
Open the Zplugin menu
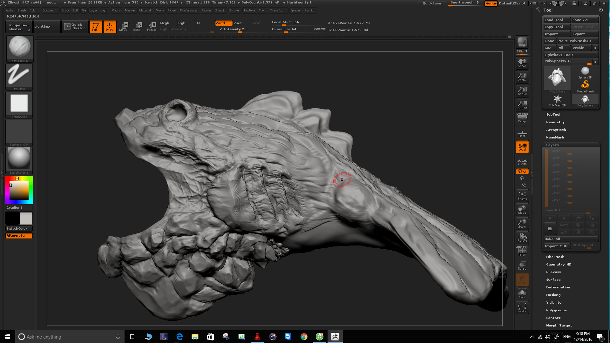coord(295,10)
